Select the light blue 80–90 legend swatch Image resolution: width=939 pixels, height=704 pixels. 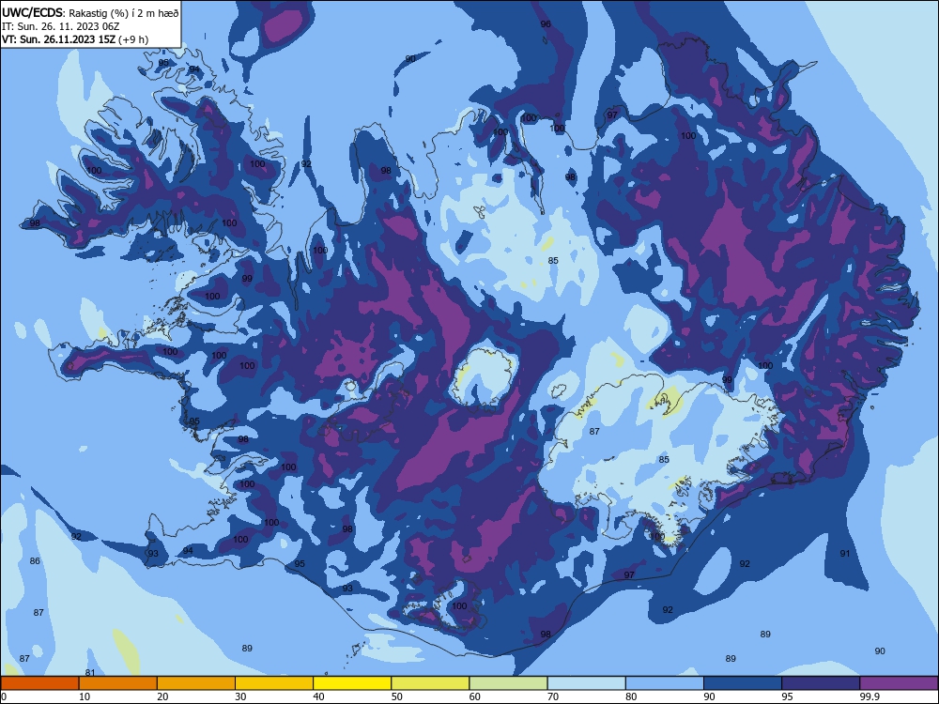coord(665,683)
